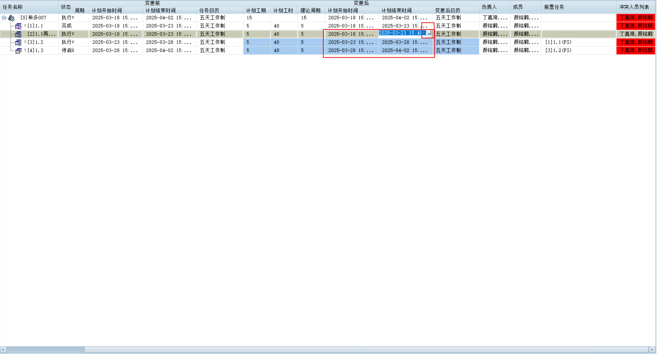Click the non-red conflict-list cell in the [2]1.1再... row
The height and width of the screenshot is (354, 657).
[x=636, y=34]
